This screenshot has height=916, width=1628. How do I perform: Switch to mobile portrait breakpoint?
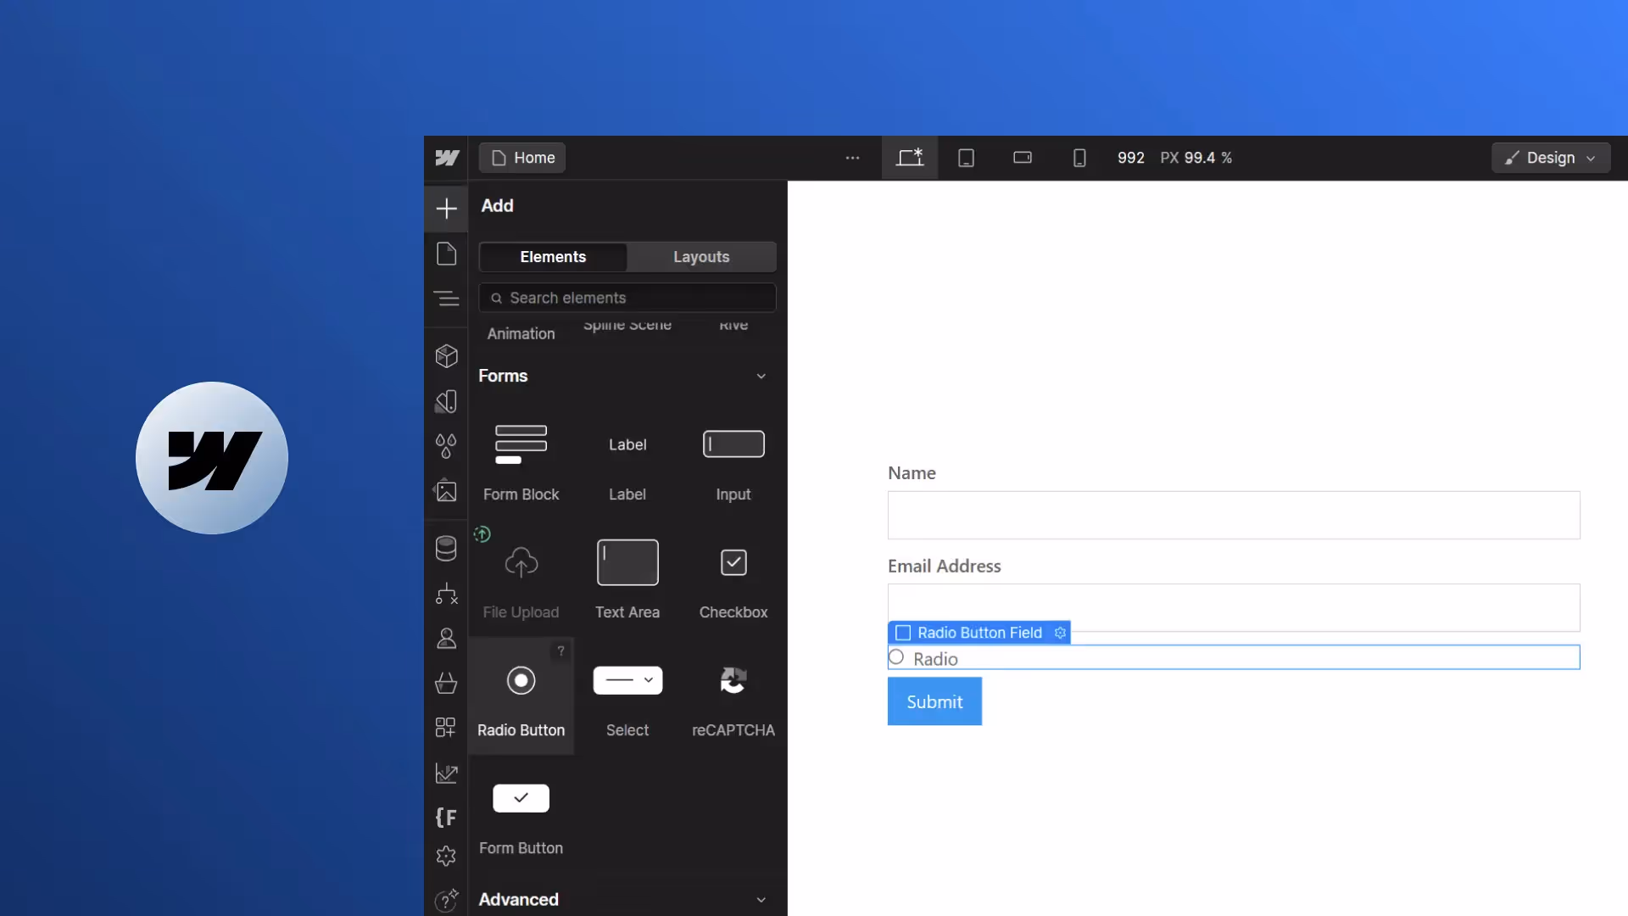(x=1079, y=158)
